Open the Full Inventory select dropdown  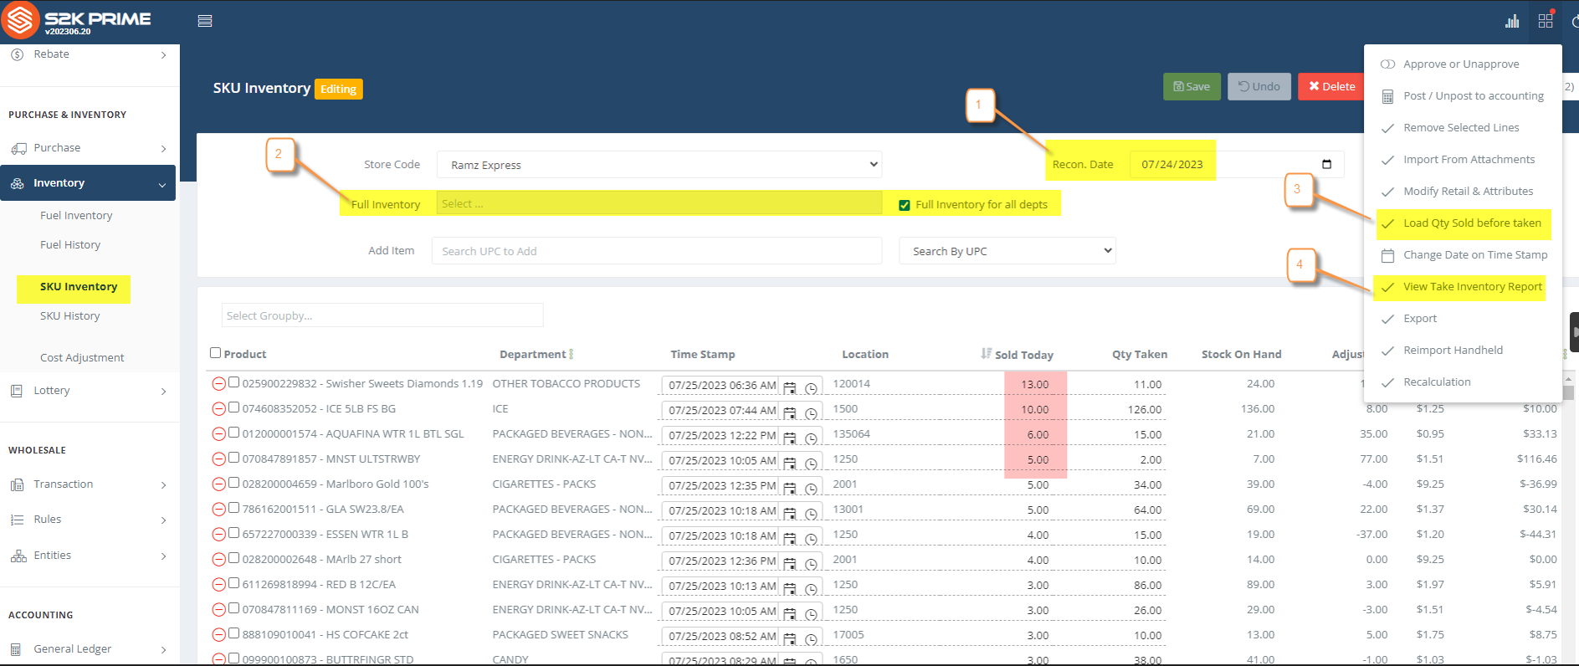pos(659,203)
